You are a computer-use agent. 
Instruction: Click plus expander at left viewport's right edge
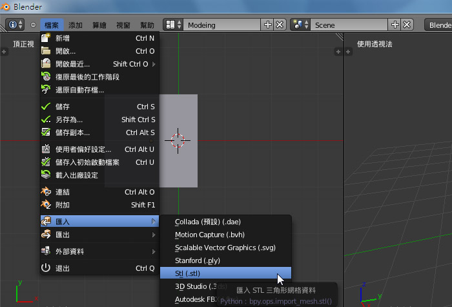tap(338, 52)
